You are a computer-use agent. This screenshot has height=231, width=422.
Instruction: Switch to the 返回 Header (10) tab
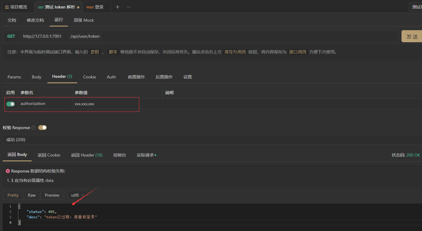pyautogui.click(x=87, y=155)
